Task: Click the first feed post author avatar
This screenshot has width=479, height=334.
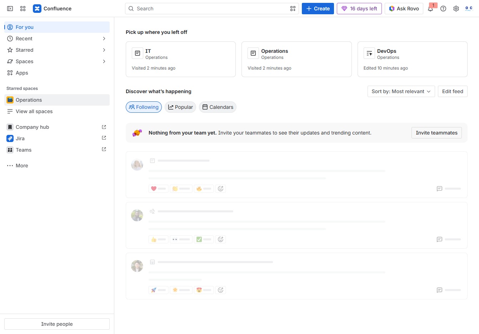Action: tap(137, 165)
